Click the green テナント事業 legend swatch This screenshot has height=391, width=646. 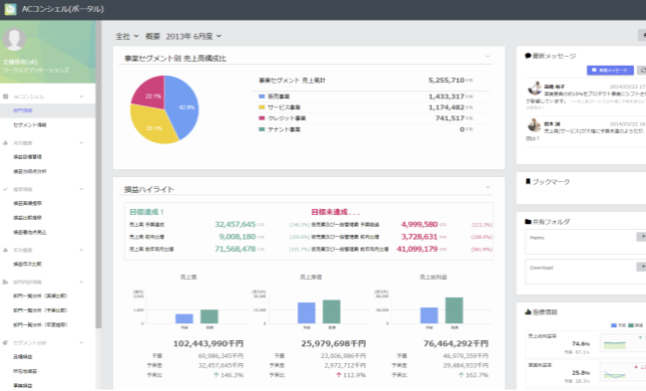click(261, 129)
